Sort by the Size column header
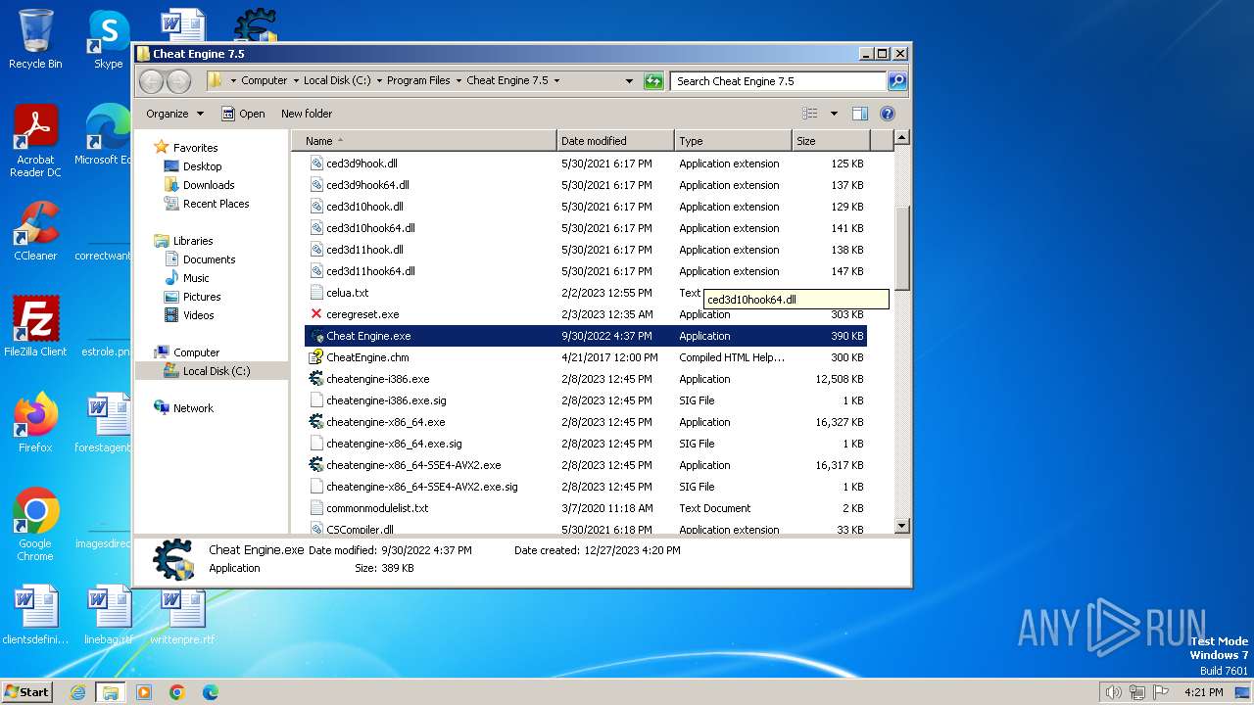The width and height of the screenshot is (1254, 705). coord(831,141)
